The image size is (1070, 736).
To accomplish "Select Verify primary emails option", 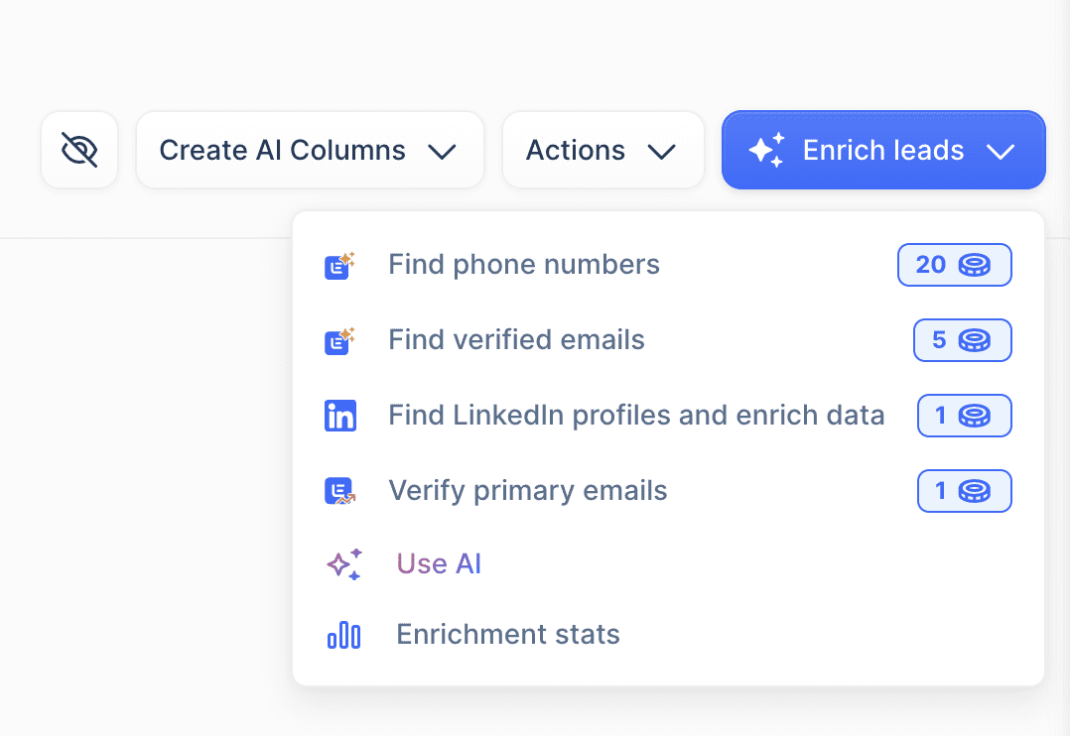I will (527, 491).
